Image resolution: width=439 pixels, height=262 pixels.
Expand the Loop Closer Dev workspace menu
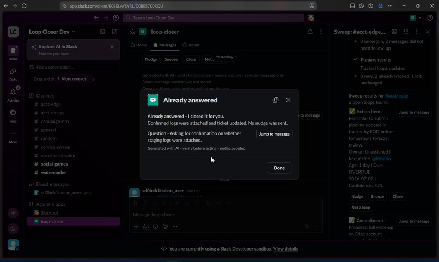point(52,32)
